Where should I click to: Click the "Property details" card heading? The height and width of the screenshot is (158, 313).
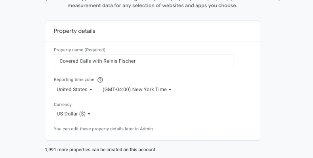click(x=74, y=31)
